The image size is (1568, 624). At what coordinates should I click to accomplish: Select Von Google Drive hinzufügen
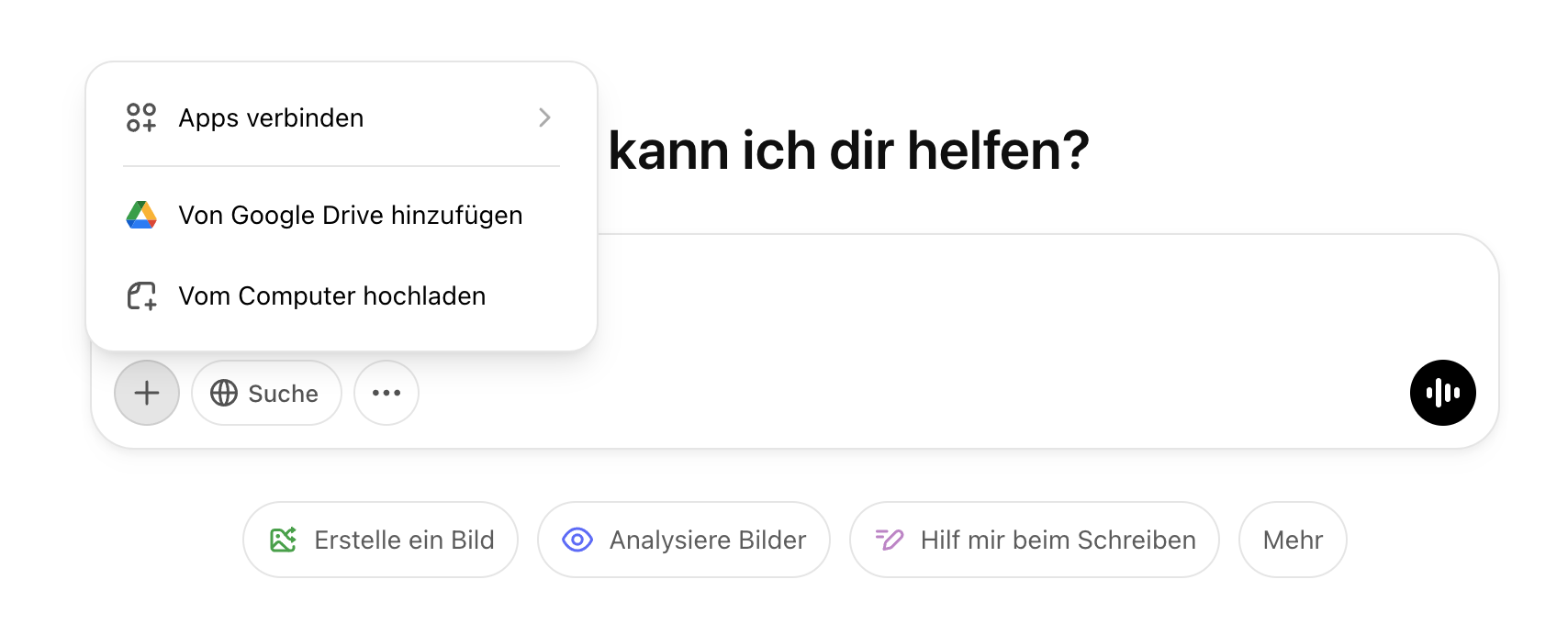[350, 216]
